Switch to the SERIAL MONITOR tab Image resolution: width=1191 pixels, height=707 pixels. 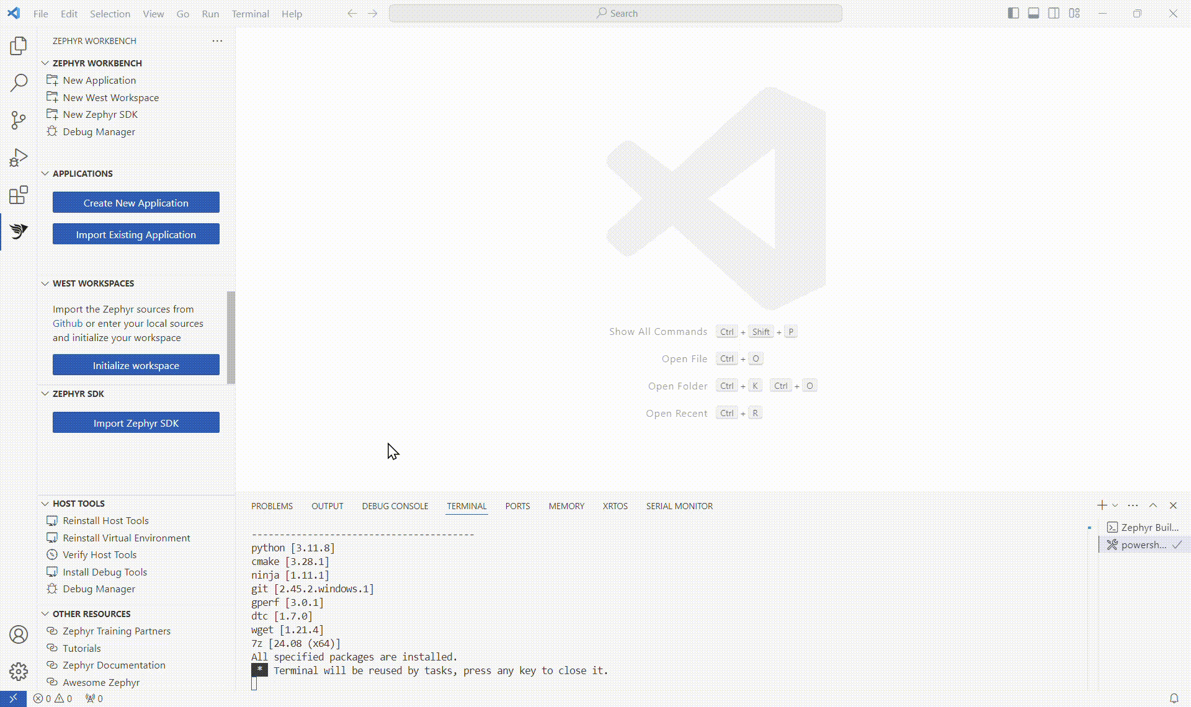(679, 505)
